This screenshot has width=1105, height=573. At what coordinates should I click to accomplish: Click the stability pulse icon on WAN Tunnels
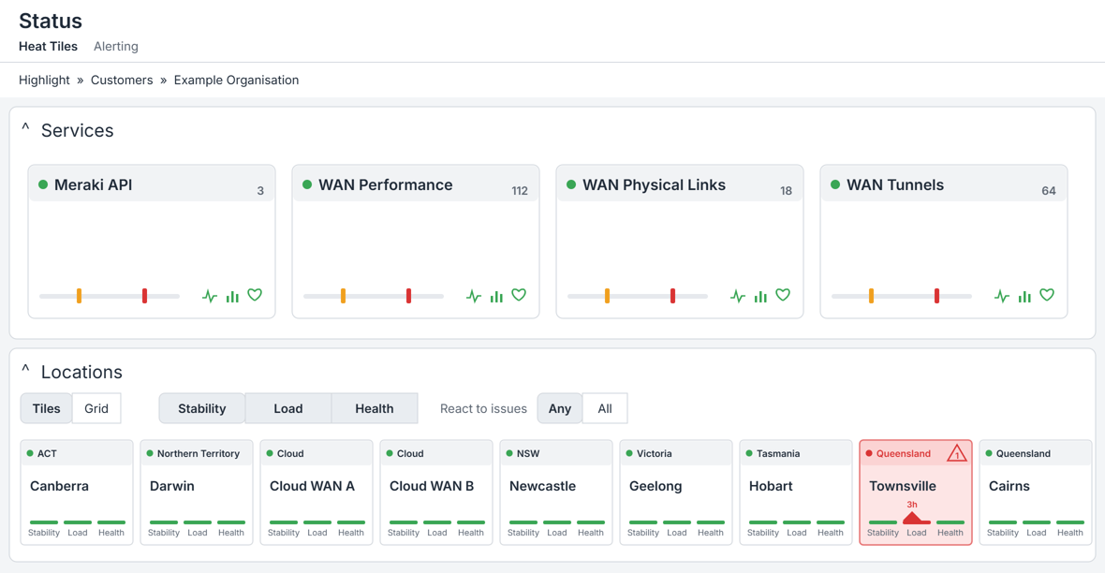click(x=1002, y=296)
